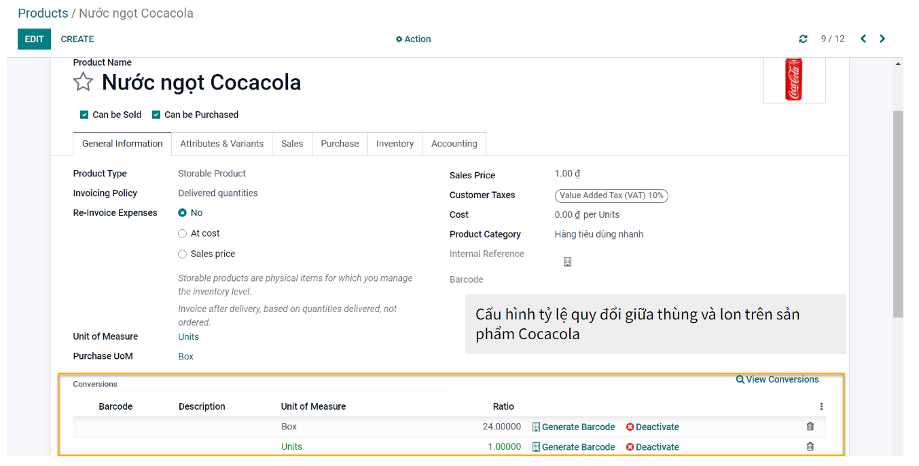The width and height of the screenshot is (919, 466).
Task: Open View Conversions link
Action: point(777,380)
